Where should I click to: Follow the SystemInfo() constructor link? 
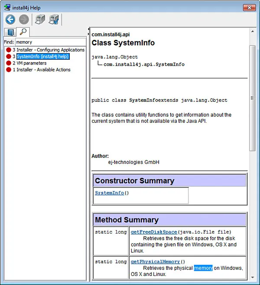pos(110,193)
